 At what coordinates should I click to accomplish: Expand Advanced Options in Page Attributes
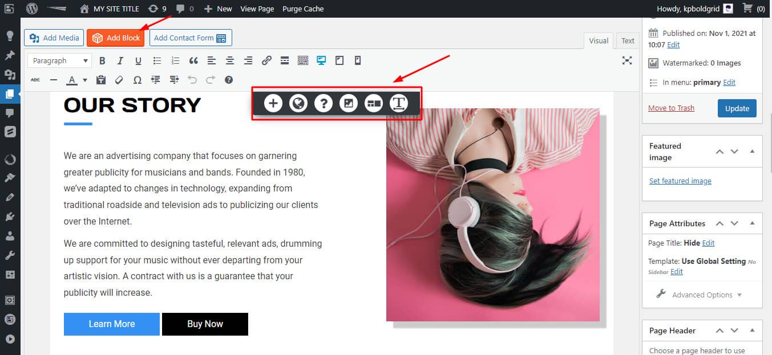(702, 295)
